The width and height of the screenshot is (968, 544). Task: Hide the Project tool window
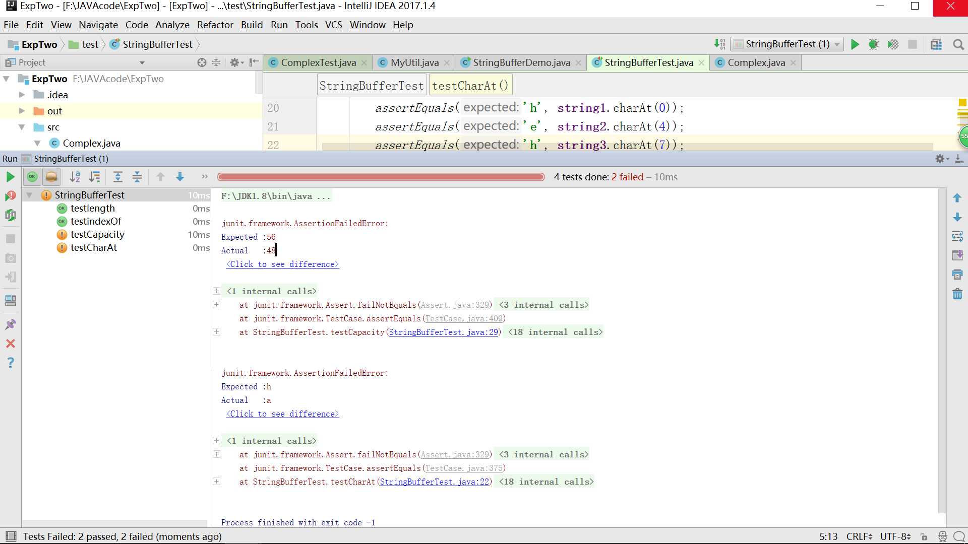pos(254,62)
